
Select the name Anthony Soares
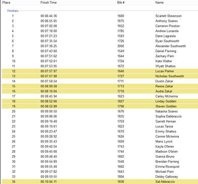pos(167,21)
